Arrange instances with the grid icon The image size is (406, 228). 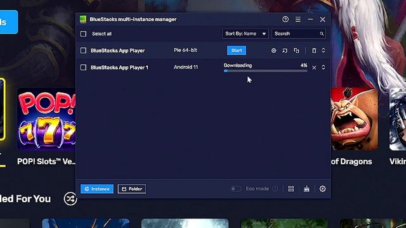point(291,189)
